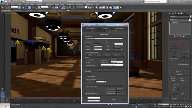192x108 pixels.
Task: Activate the Select Object tool
Action: 19,7
